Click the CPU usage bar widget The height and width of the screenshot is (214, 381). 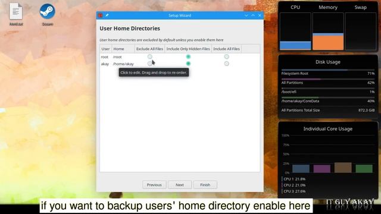coord(295,32)
